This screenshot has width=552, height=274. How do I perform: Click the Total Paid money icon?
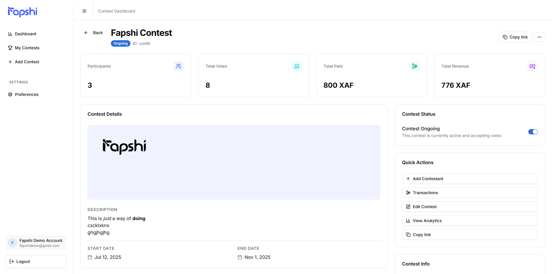(x=414, y=66)
